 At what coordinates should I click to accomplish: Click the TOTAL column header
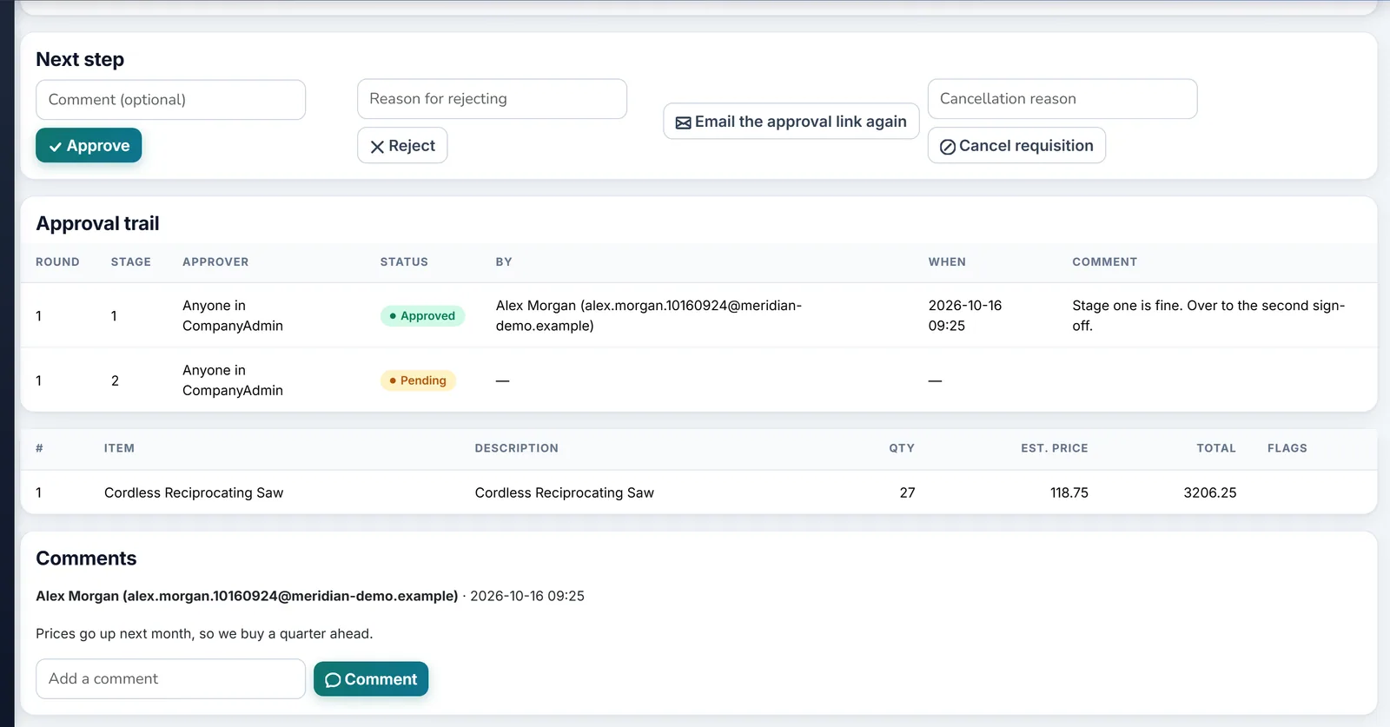tap(1216, 448)
